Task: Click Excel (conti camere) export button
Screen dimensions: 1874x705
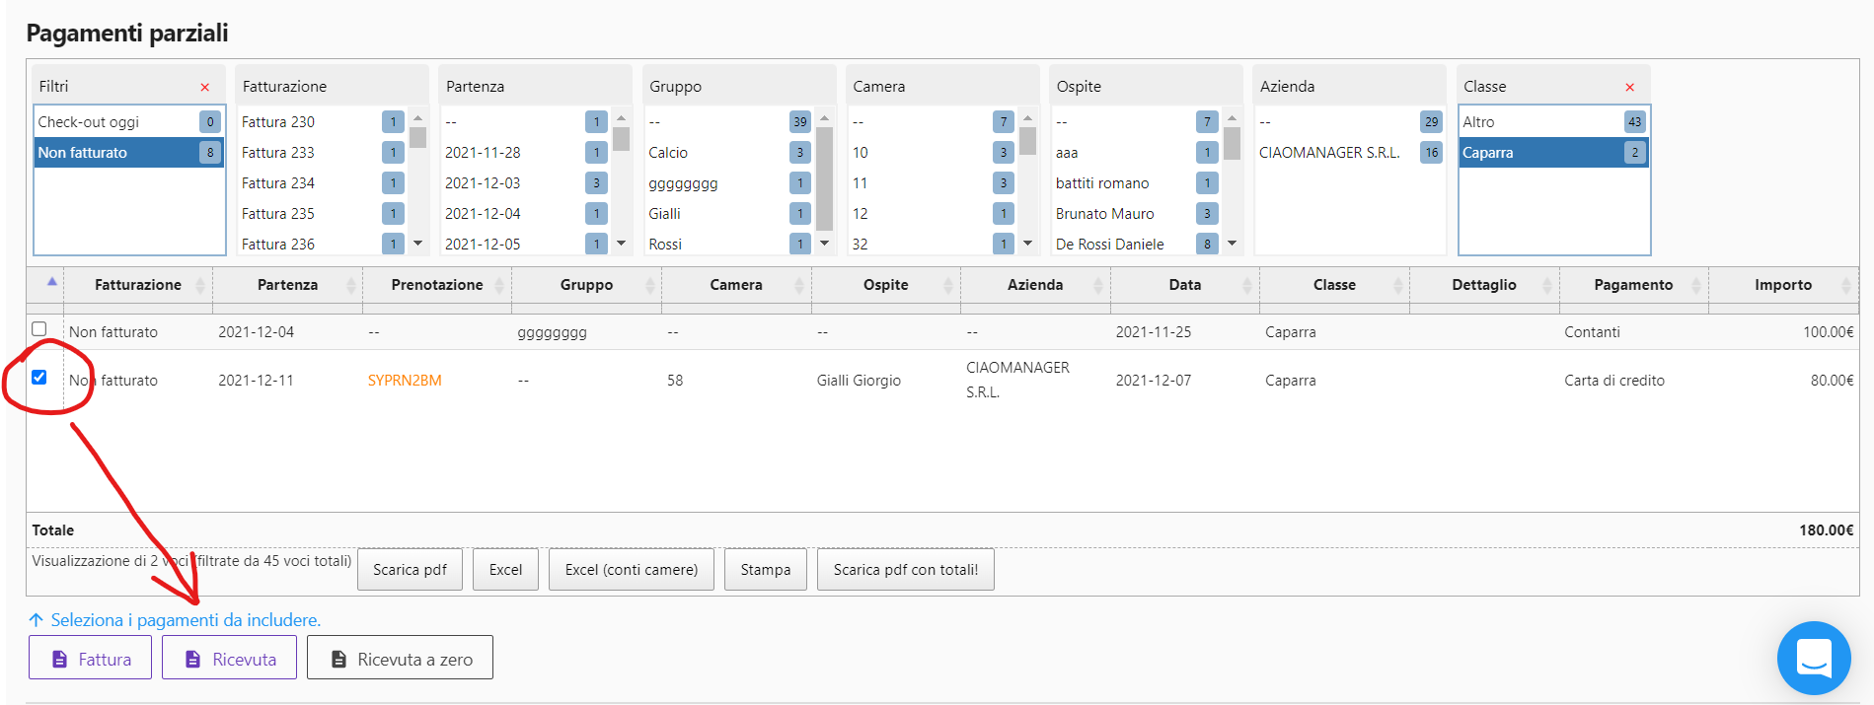Action: point(631,570)
